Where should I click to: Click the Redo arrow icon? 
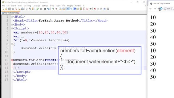coord(41,9)
